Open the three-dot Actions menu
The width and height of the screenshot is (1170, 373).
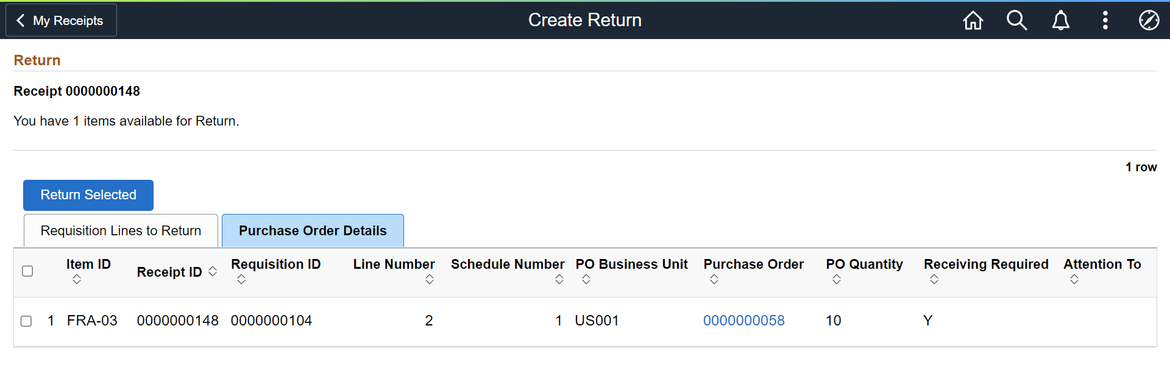[x=1105, y=20]
